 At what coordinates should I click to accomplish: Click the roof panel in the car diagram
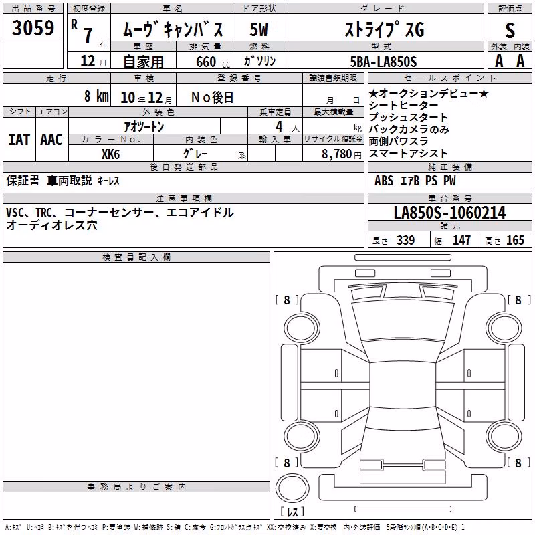click(403, 384)
